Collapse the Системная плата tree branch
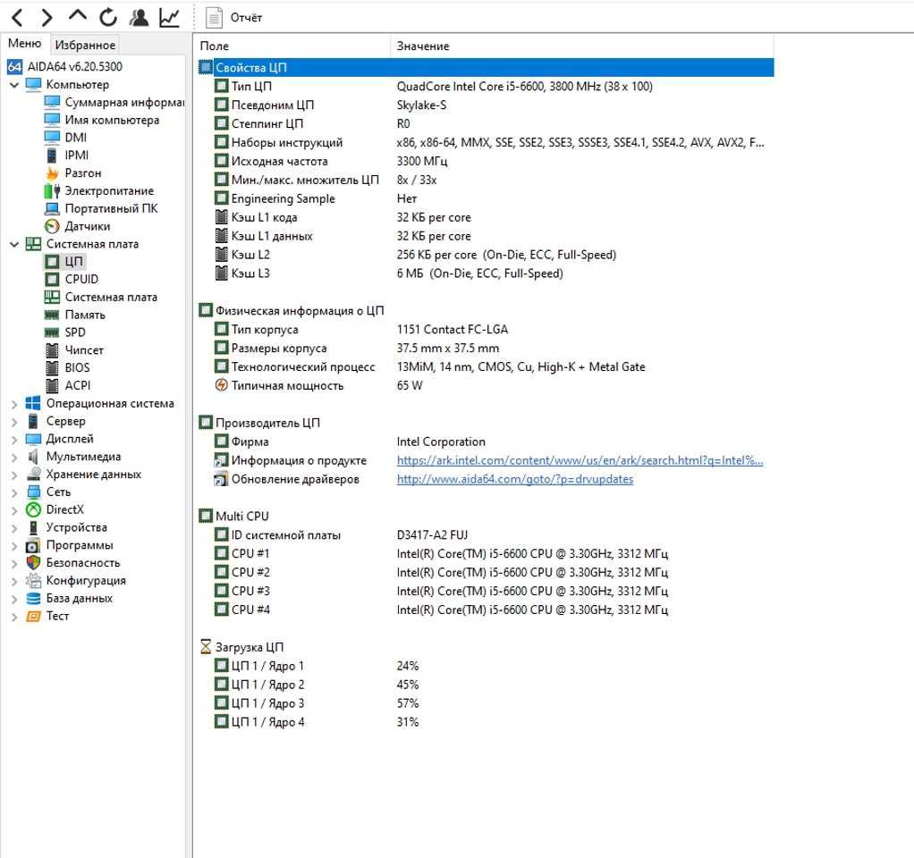The image size is (914, 858). 14,245
